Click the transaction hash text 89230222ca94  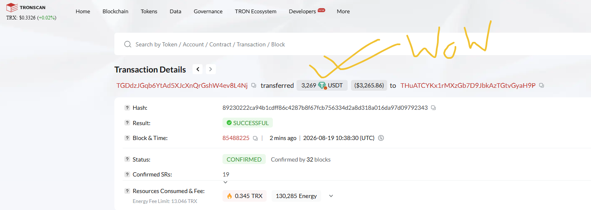point(325,108)
